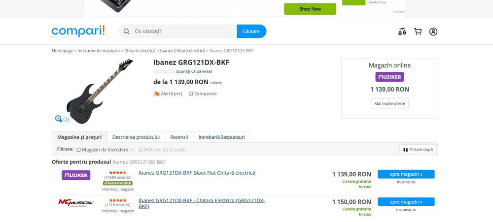
Task: Click the magnifier zoom icon on guitar image
Action: [59, 118]
